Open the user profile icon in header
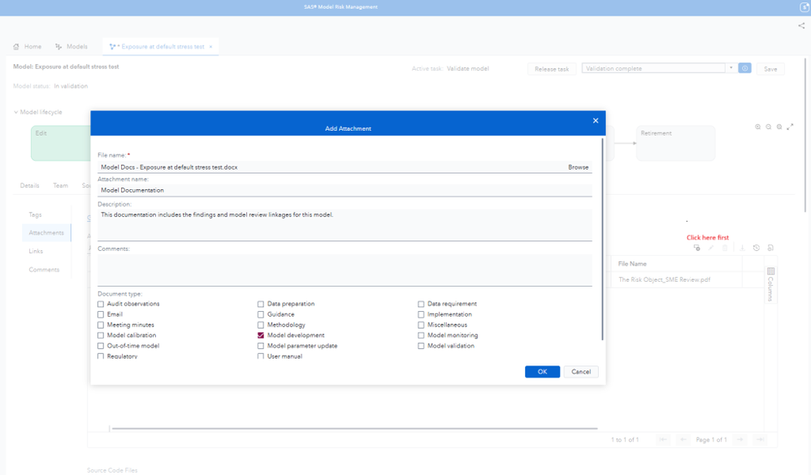This screenshot has width=811, height=475. [804, 7]
